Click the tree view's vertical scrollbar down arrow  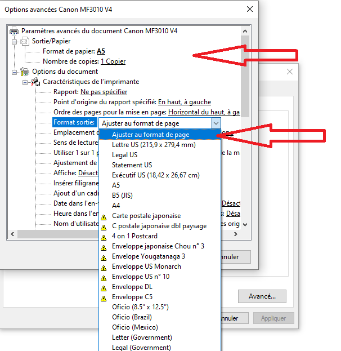click(x=245, y=224)
